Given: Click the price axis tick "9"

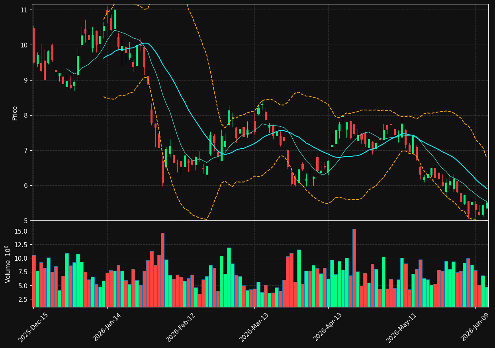Looking at the screenshot, I should pos(26,80).
